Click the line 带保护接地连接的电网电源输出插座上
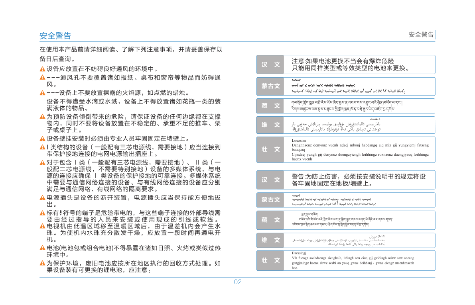Screen dimensions: 475x305 102,154
